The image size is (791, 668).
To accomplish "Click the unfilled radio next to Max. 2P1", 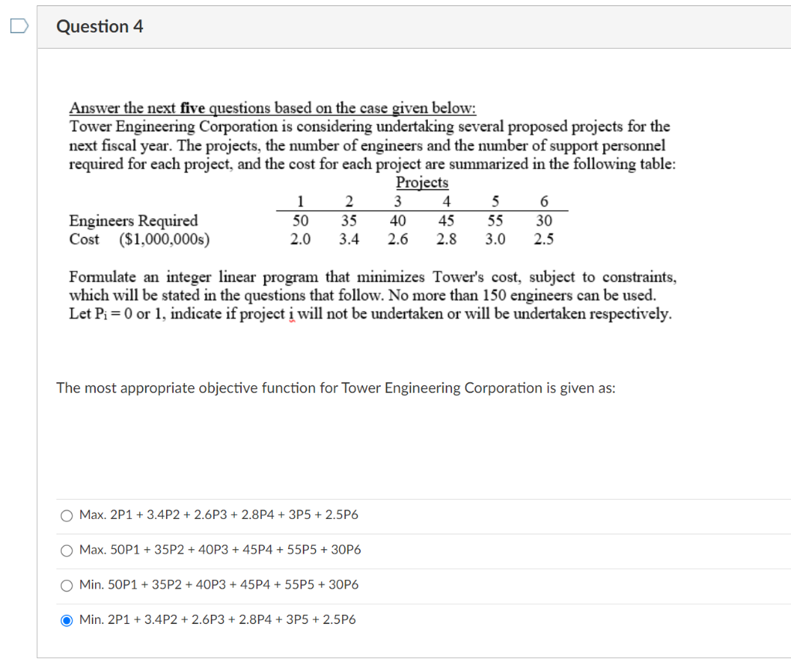I will coord(66,515).
